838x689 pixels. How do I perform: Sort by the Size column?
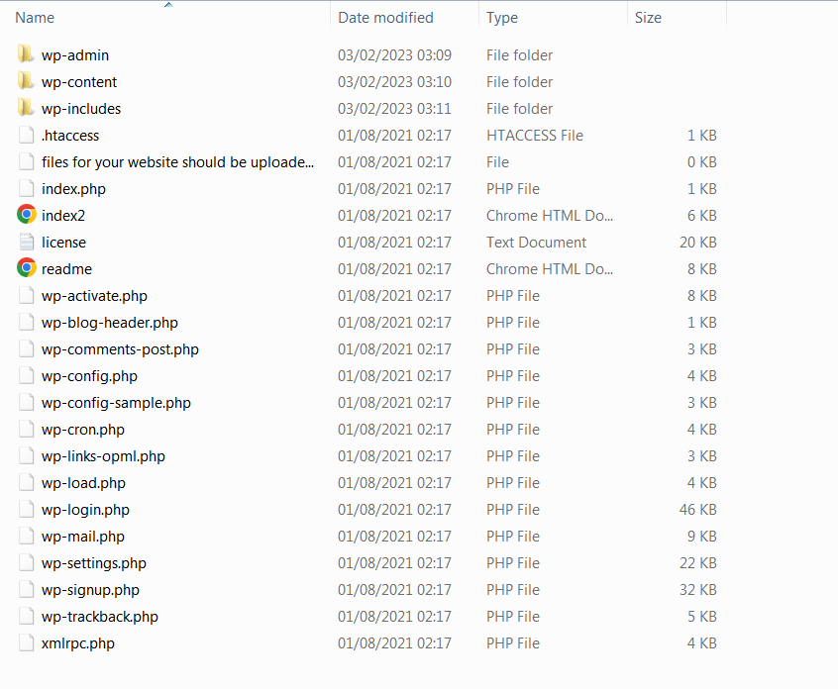[x=648, y=18]
